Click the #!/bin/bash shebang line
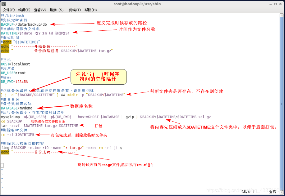This screenshot has width=285, height=196. [12, 15]
